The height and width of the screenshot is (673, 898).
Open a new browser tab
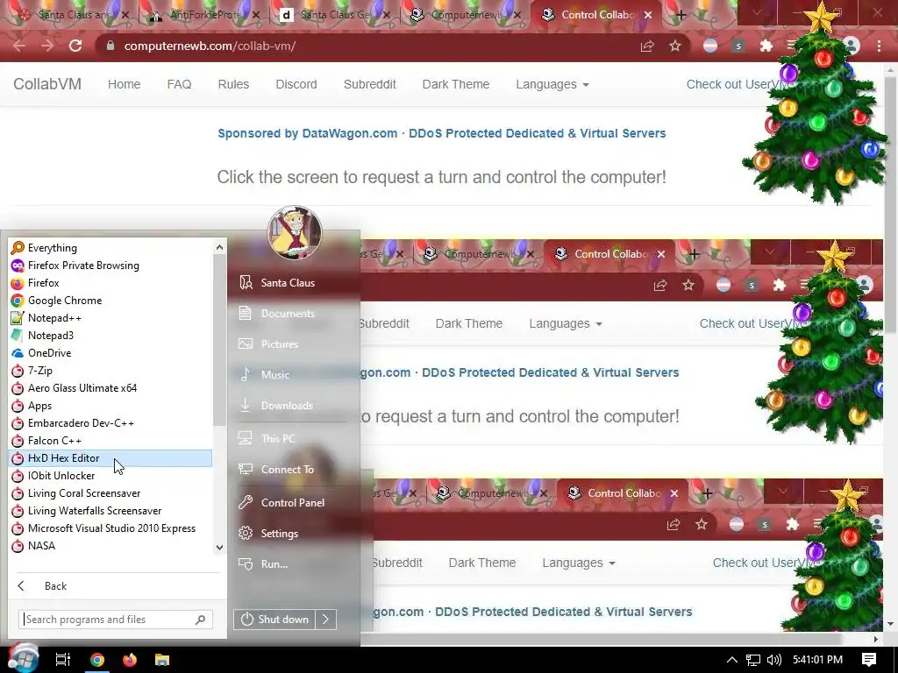(x=681, y=15)
